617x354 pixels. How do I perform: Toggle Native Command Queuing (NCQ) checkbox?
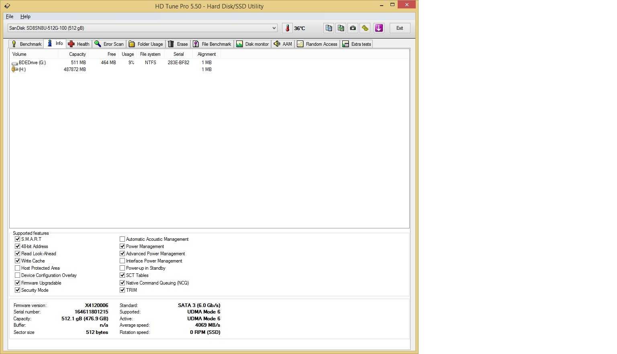click(x=122, y=283)
